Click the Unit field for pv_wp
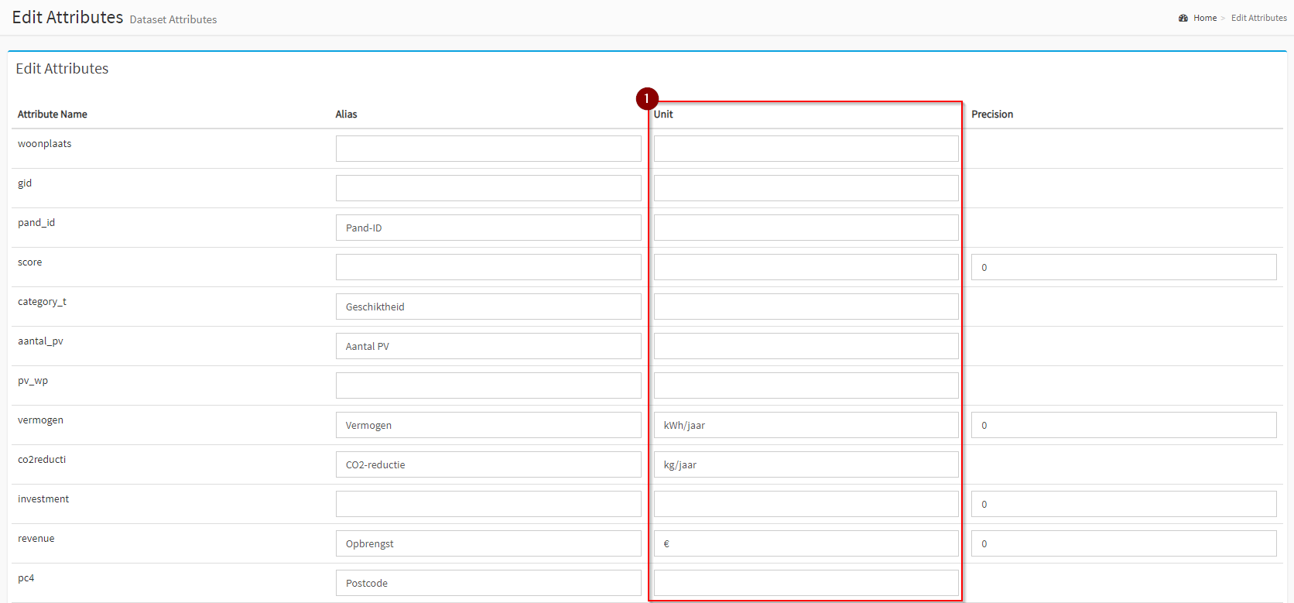This screenshot has height=603, width=1294. [806, 385]
